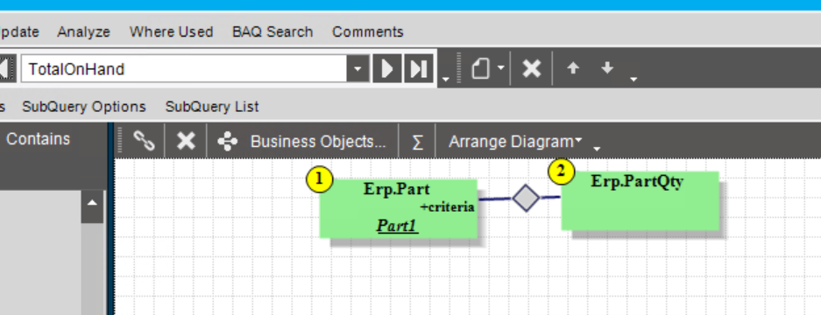Jump to last subquery
821x315 pixels.
418,68
